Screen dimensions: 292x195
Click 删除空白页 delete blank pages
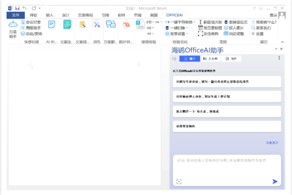point(236,22)
